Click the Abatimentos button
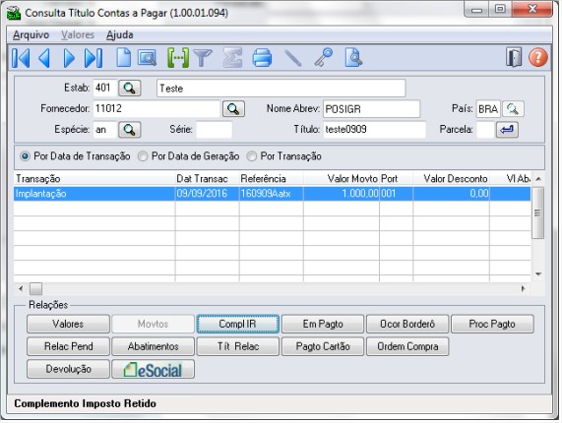Screen dimensions: 562x423 point(153,346)
